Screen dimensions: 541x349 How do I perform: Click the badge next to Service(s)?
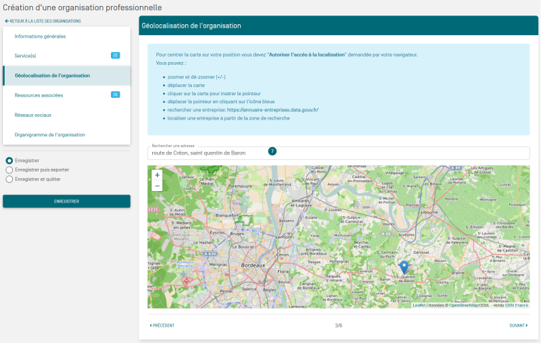coord(115,55)
